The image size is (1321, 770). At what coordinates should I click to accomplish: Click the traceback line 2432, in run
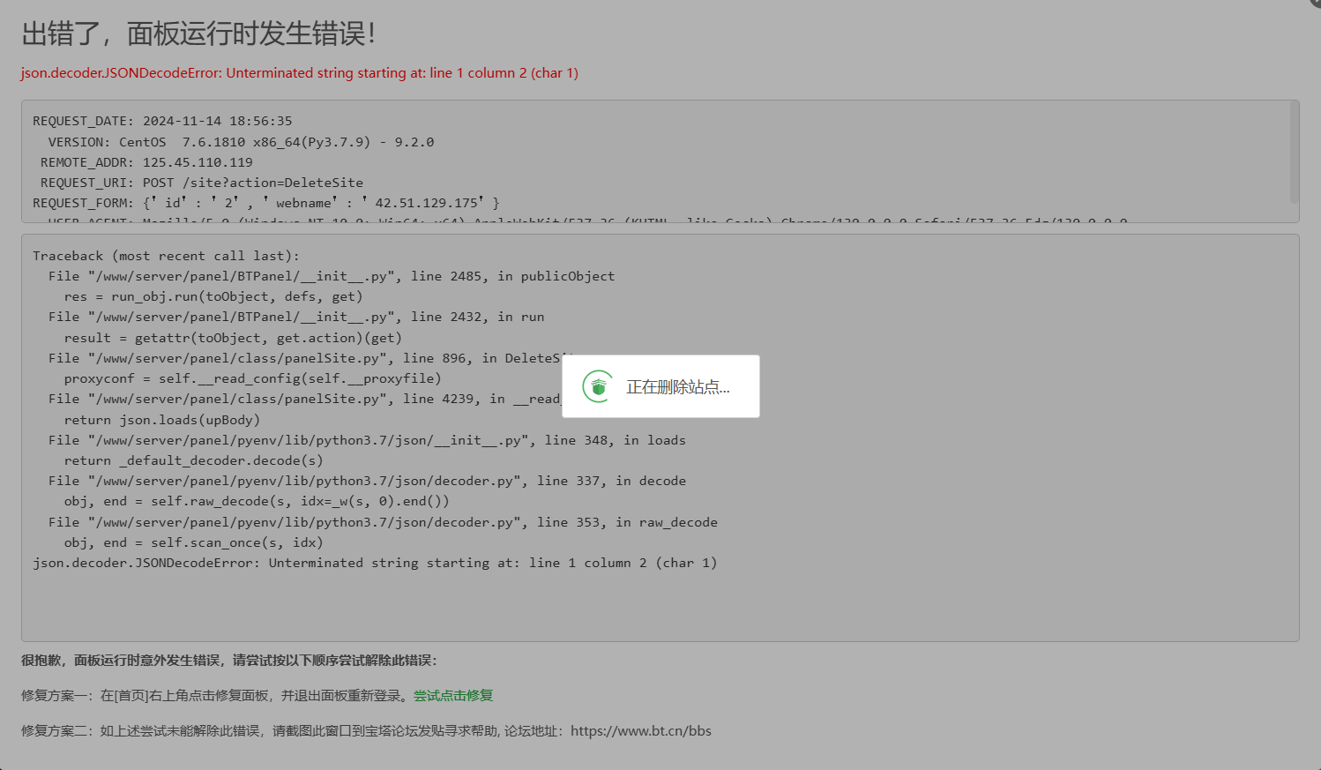click(x=296, y=317)
